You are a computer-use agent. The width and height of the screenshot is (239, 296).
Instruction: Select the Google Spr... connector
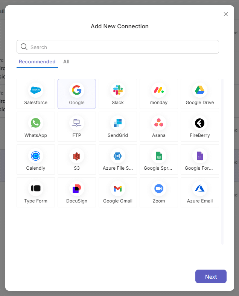point(159,160)
